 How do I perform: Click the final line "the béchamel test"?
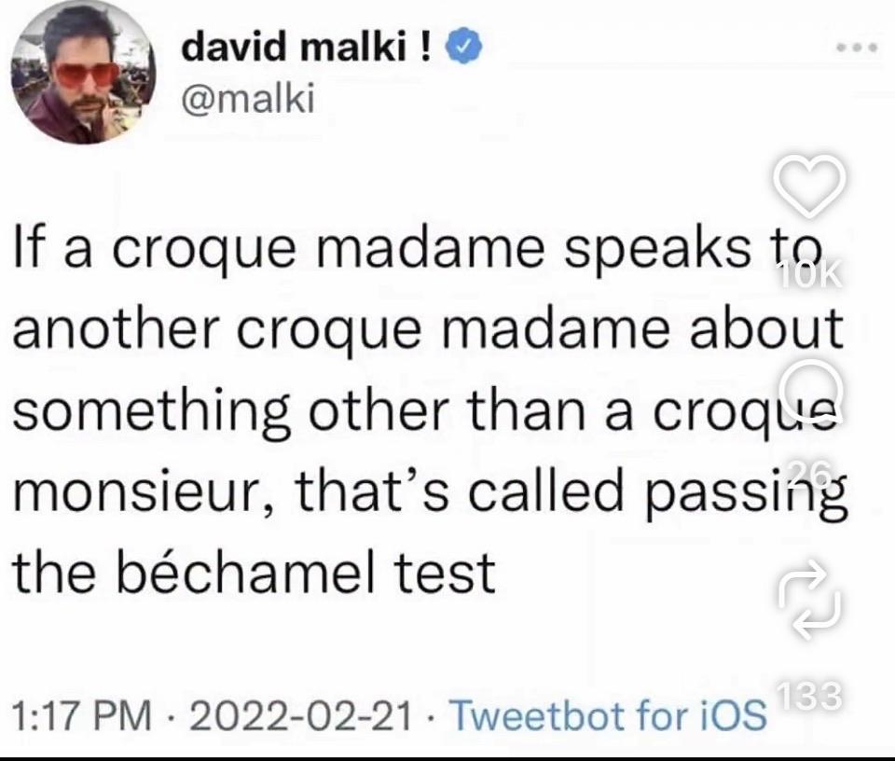(x=252, y=571)
